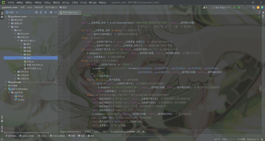Open the 导航(N) menu
The height and width of the screenshot is (141, 265).
[38, 3]
